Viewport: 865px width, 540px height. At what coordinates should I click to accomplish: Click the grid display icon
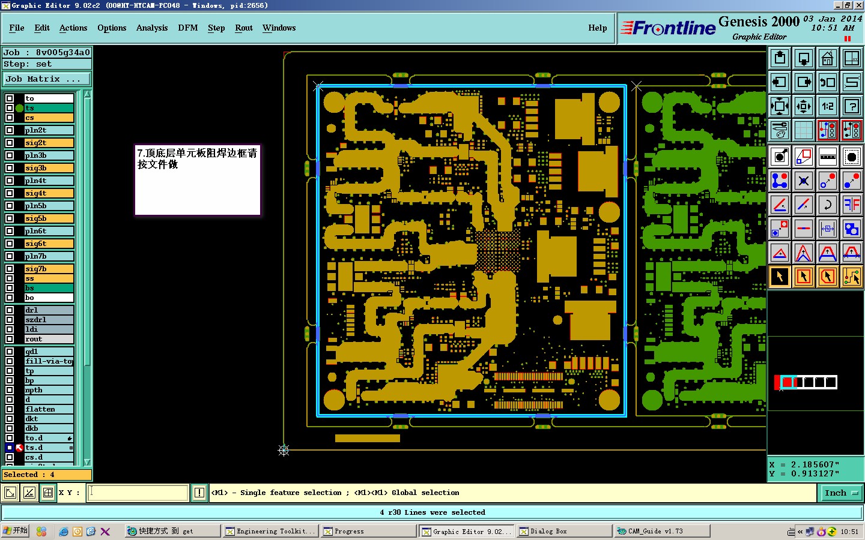[x=804, y=130]
